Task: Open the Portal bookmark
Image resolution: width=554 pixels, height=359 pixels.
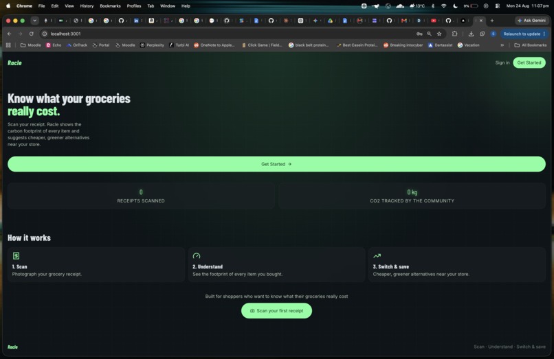Action: [x=100, y=45]
